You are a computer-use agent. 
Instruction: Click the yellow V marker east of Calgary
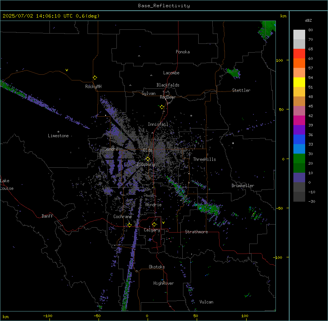click(163, 223)
